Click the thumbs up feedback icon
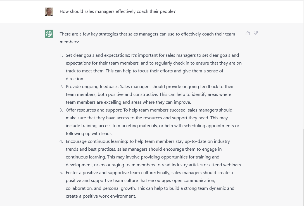 click(248, 33)
